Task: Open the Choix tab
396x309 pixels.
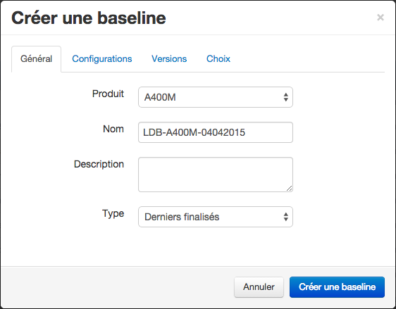Action: pos(218,59)
